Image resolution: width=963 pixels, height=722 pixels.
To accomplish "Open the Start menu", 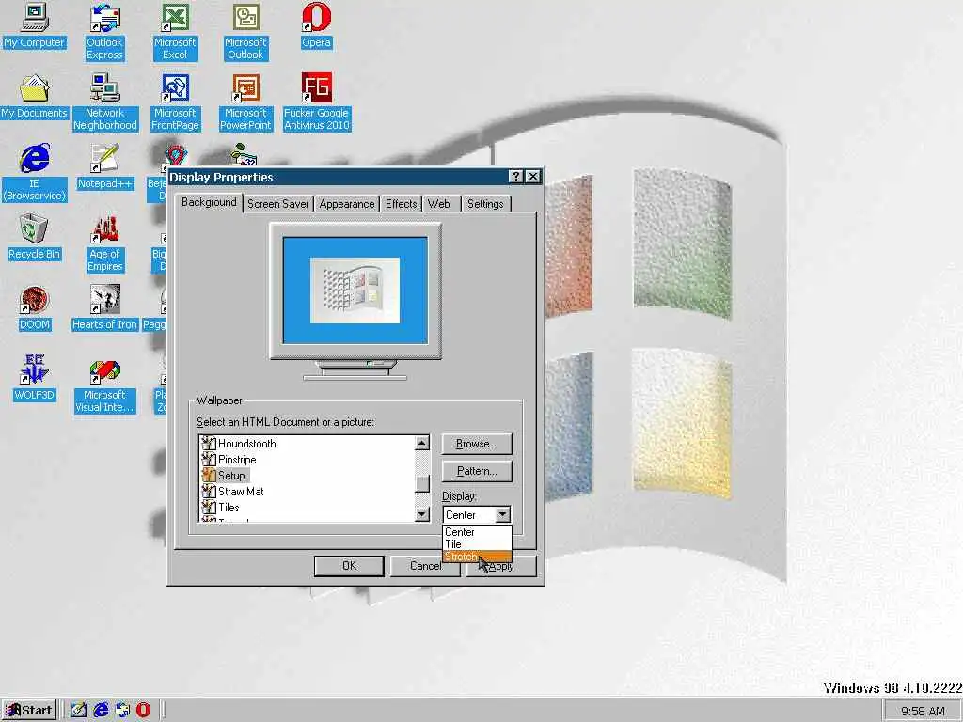I will pos(29,711).
